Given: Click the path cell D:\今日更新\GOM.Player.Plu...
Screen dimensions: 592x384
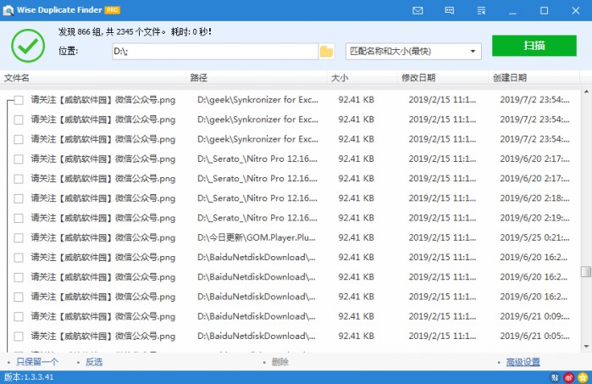Looking at the screenshot, I should coord(257,237).
